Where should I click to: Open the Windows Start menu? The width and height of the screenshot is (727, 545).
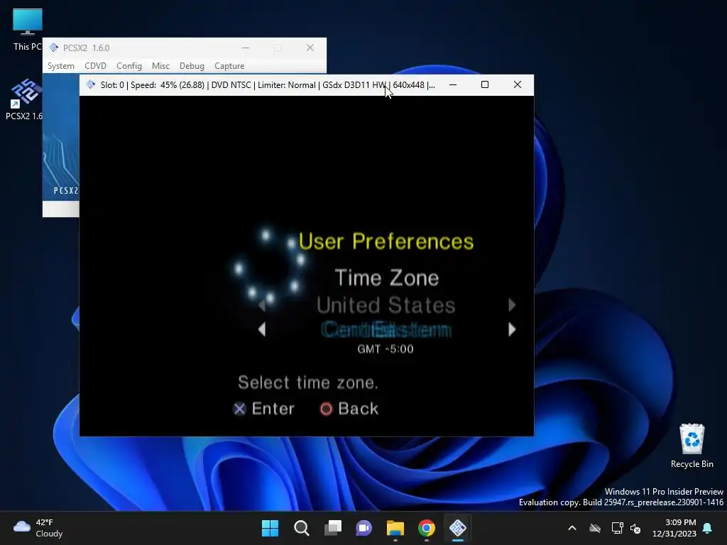(270, 528)
